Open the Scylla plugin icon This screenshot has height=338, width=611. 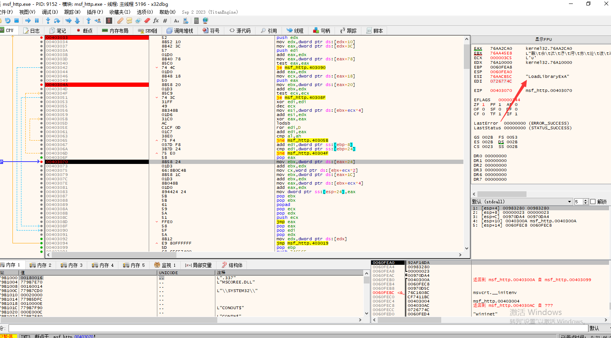[x=109, y=21]
